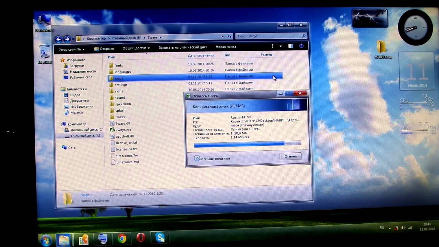Sort by the Размер column header

point(266,55)
